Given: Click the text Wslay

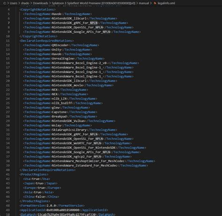Looking at the screenshot, I should 56,125.
